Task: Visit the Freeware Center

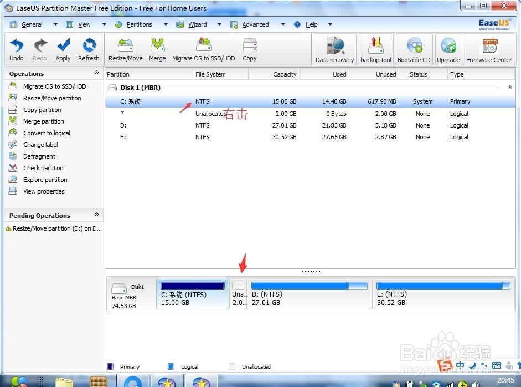Action: tap(489, 49)
